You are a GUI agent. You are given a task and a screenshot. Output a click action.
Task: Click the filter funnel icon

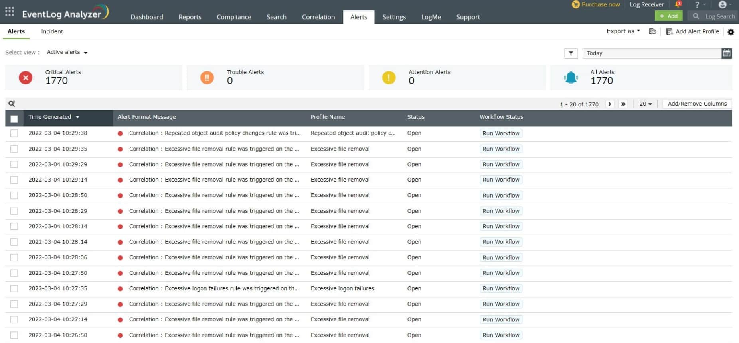[x=571, y=53]
